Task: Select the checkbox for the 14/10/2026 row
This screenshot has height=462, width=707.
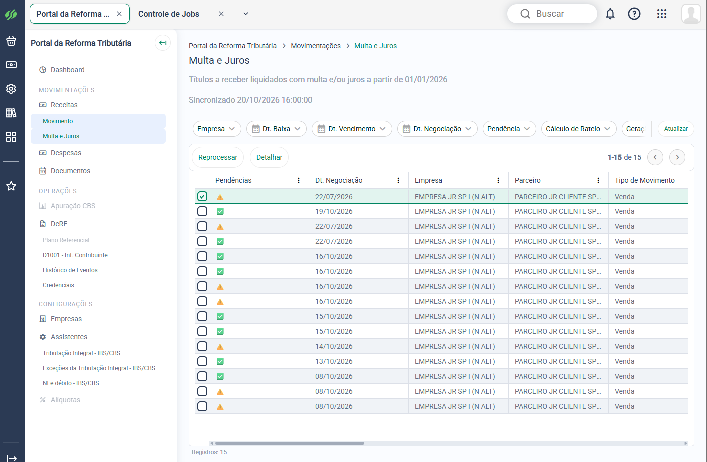Action: pos(202,346)
